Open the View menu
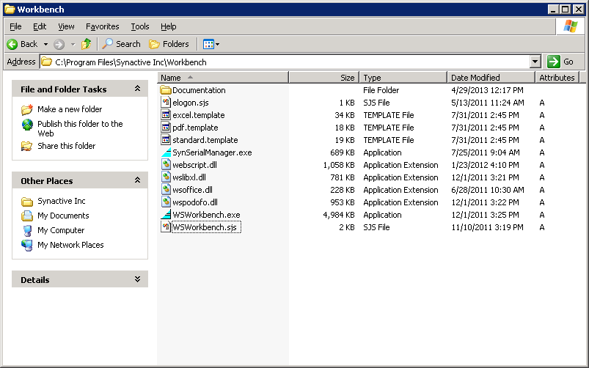Screen dimensions: 589x368 pos(66,26)
